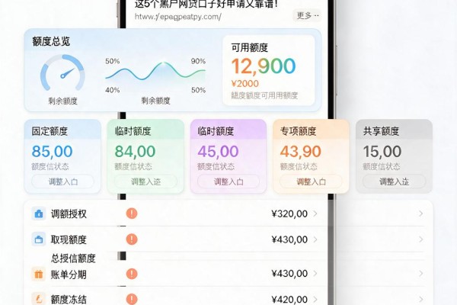The width and height of the screenshot is (457, 305).
Task: Open the 账单分期 row label
Action: pos(69,274)
